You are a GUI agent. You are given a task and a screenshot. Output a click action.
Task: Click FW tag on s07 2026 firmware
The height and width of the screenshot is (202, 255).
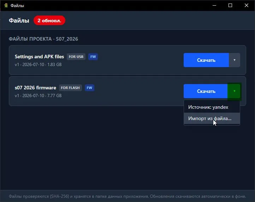89,88
